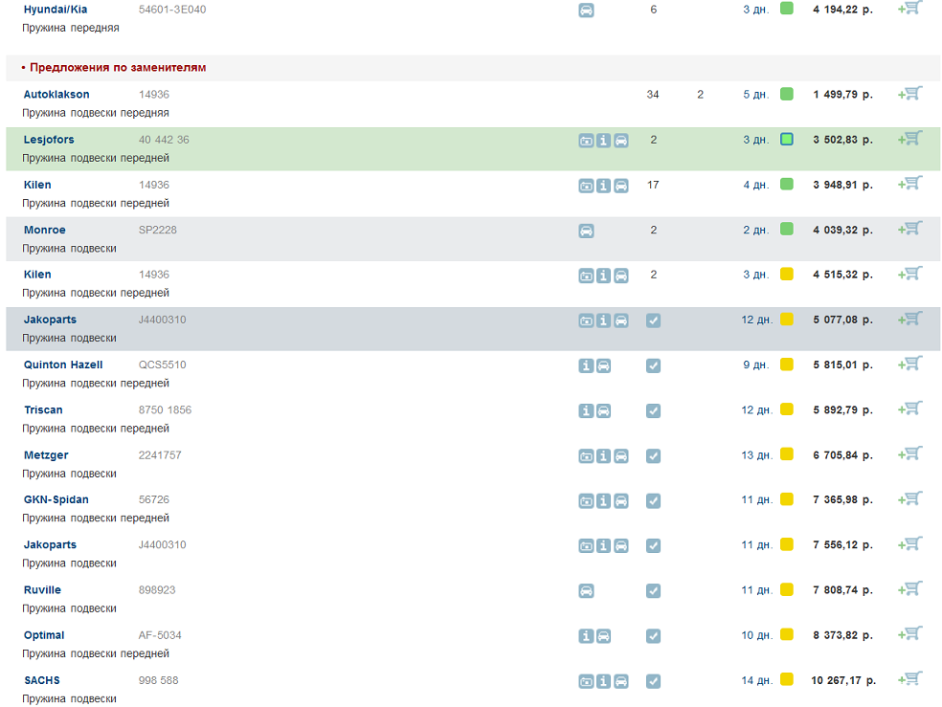Open photo icon for Lesjofors spring

pos(586,141)
